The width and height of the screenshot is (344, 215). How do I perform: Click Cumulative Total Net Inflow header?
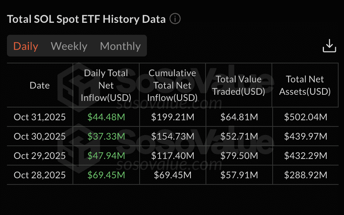click(172, 85)
